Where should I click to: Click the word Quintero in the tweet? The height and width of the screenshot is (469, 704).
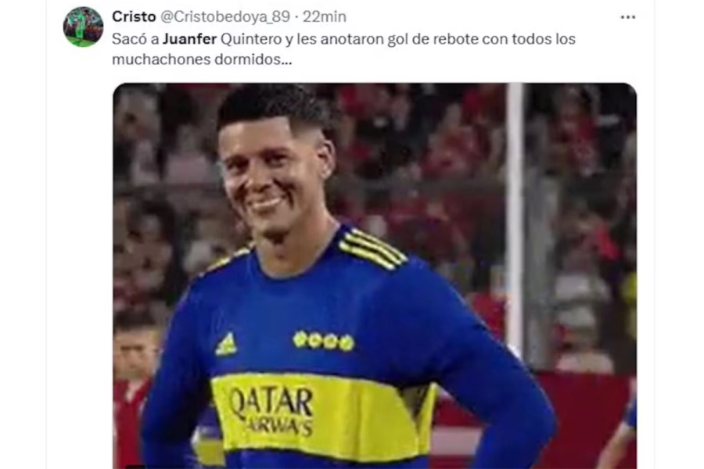tap(251, 39)
